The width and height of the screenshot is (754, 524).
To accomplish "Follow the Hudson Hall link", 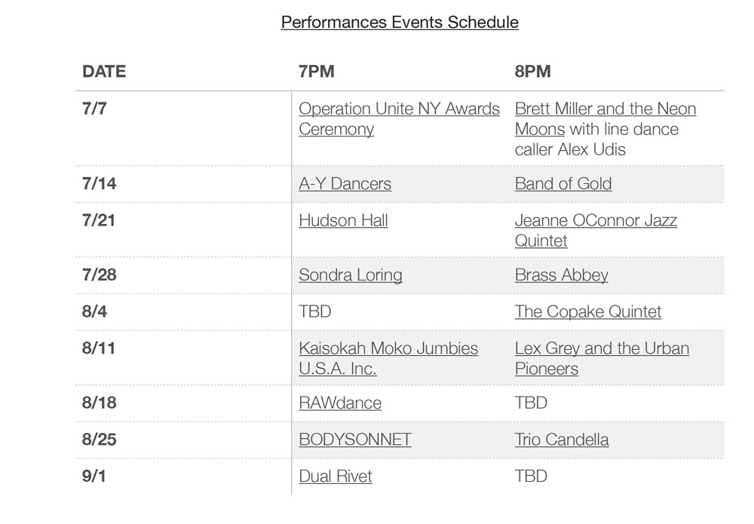I will tap(343, 220).
